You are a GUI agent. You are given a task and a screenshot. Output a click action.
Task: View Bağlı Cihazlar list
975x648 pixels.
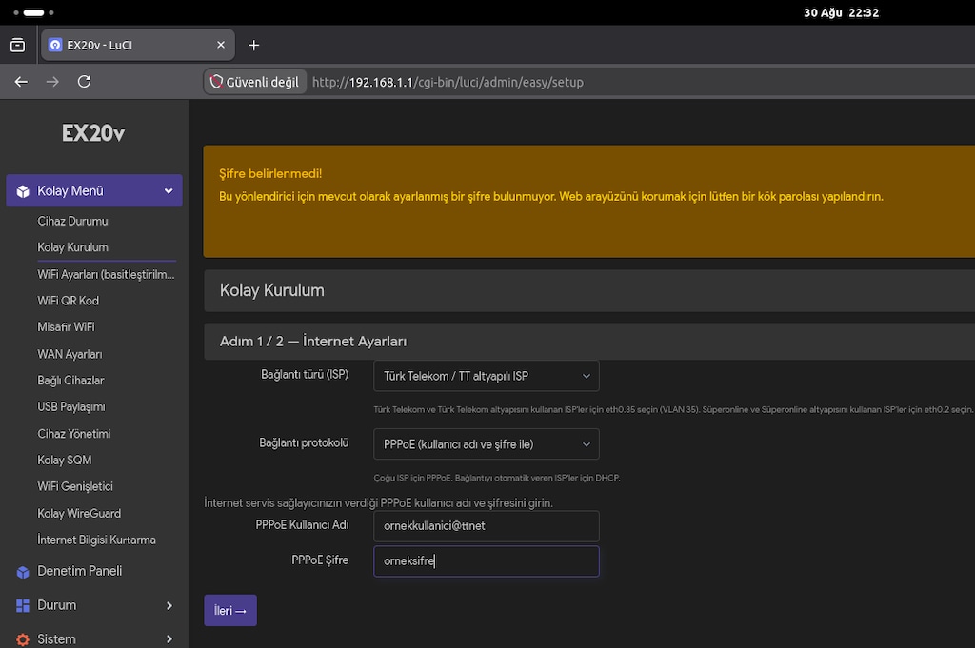(x=70, y=381)
